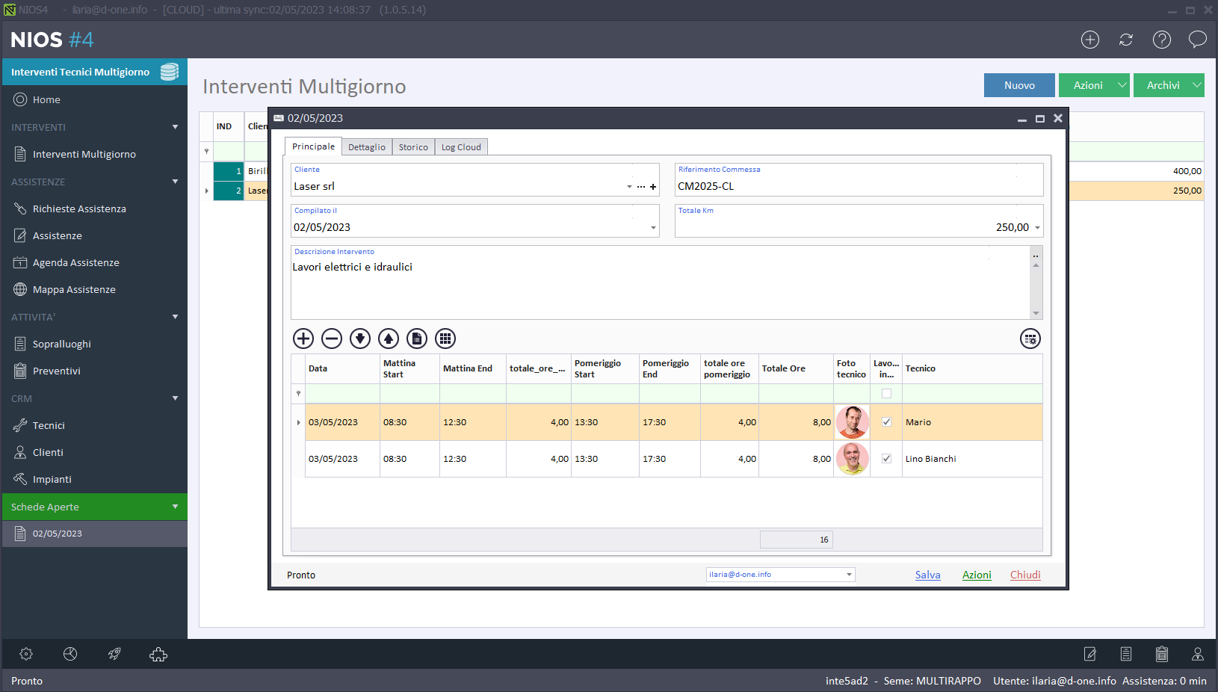Uncheck the checkbox in Mario's row
Screen dimensions: 1218x692
pos(886,422)
